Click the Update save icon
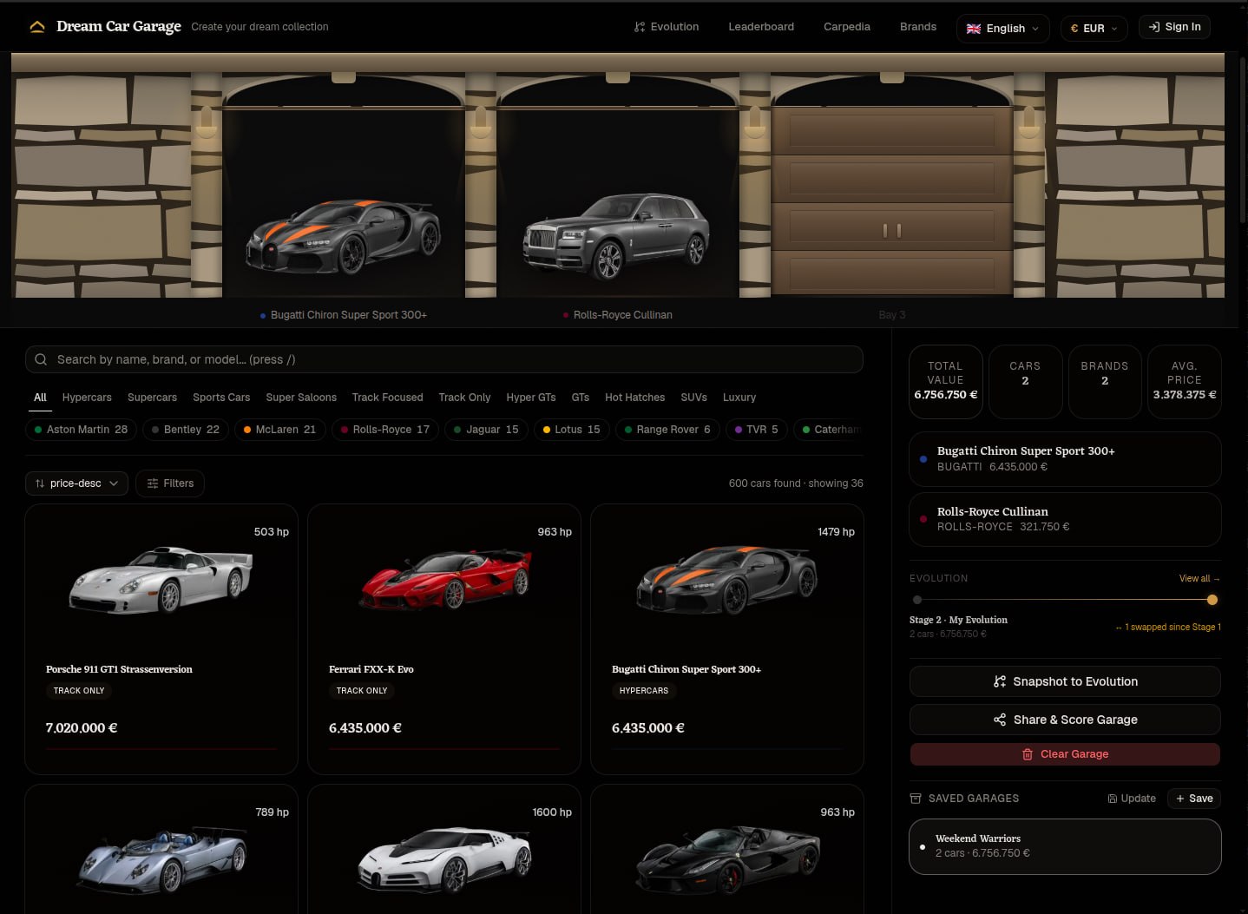Screen dimensions: 1248x914 pos(1113,799)
